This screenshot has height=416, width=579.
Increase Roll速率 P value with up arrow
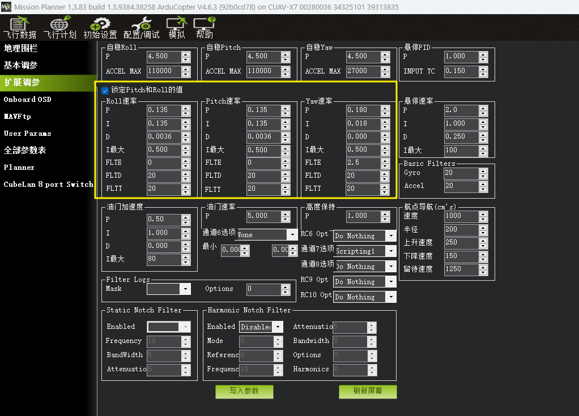click(x=186, y=108)
